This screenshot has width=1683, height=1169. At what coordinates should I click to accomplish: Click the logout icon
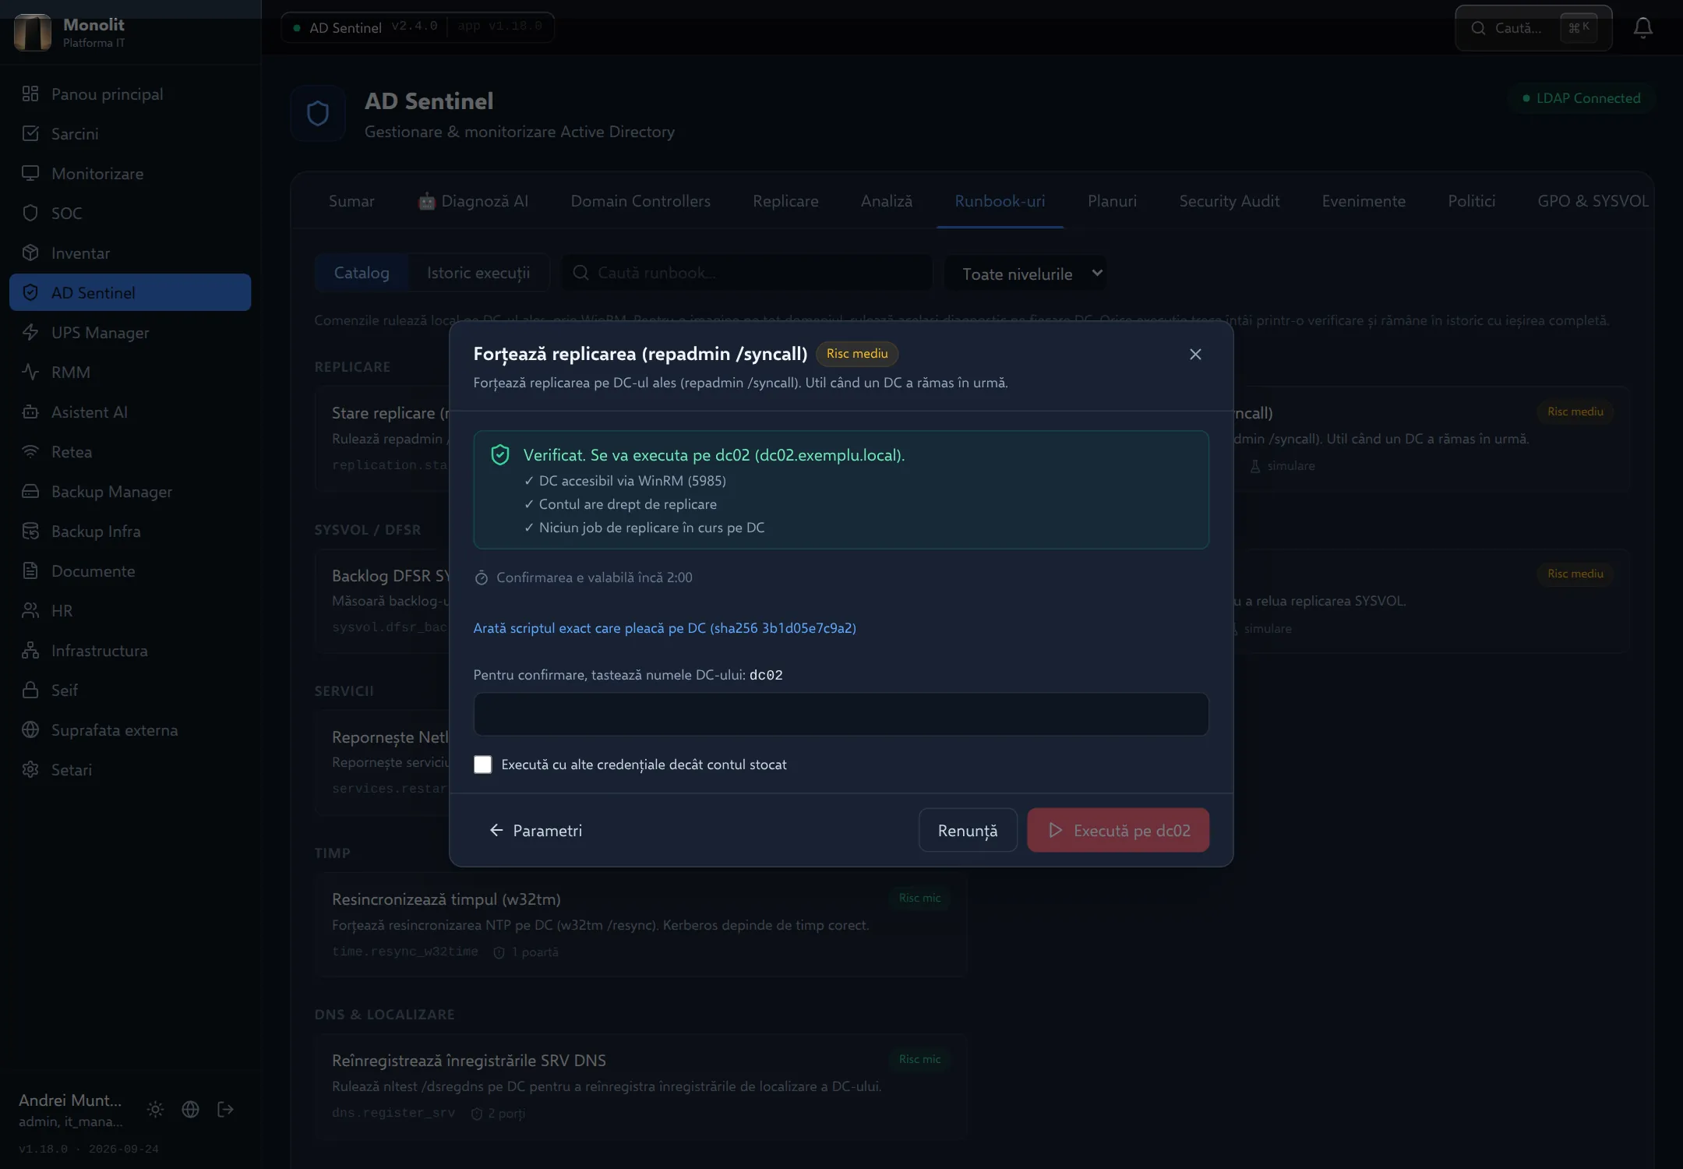pos(225,1109)
